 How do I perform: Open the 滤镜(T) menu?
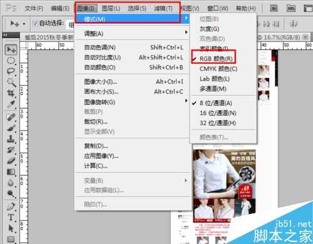[x=163, y=9]
